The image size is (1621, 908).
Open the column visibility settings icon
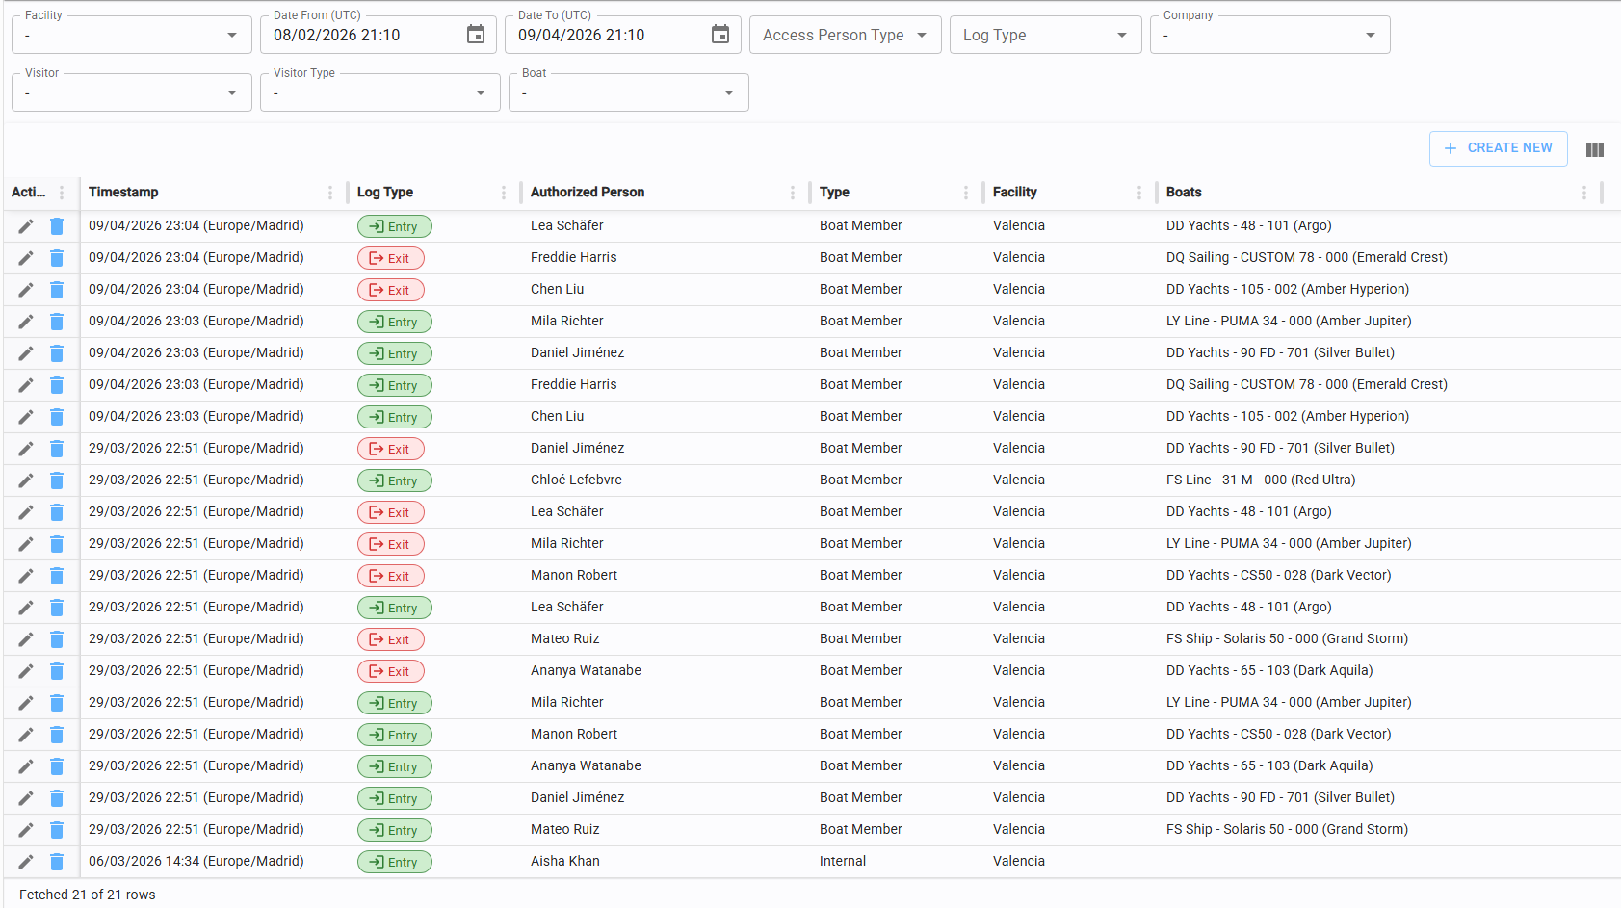tap(1595, 150)
